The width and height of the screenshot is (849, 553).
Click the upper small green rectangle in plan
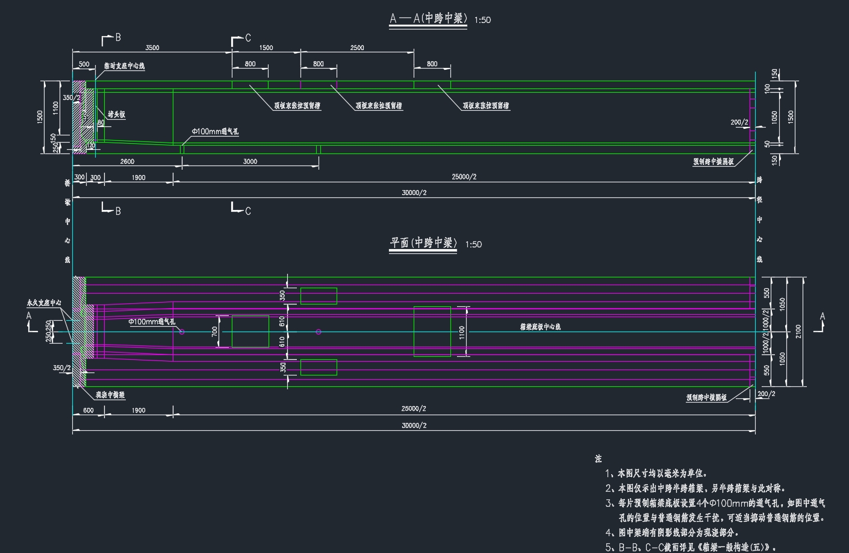tap(319, 296)
